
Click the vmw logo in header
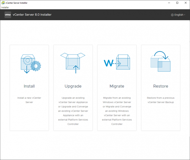click(8, 15)
